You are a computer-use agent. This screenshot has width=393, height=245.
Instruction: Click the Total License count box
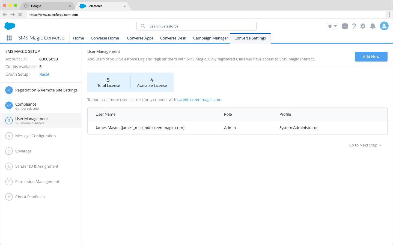coord(109,82)
